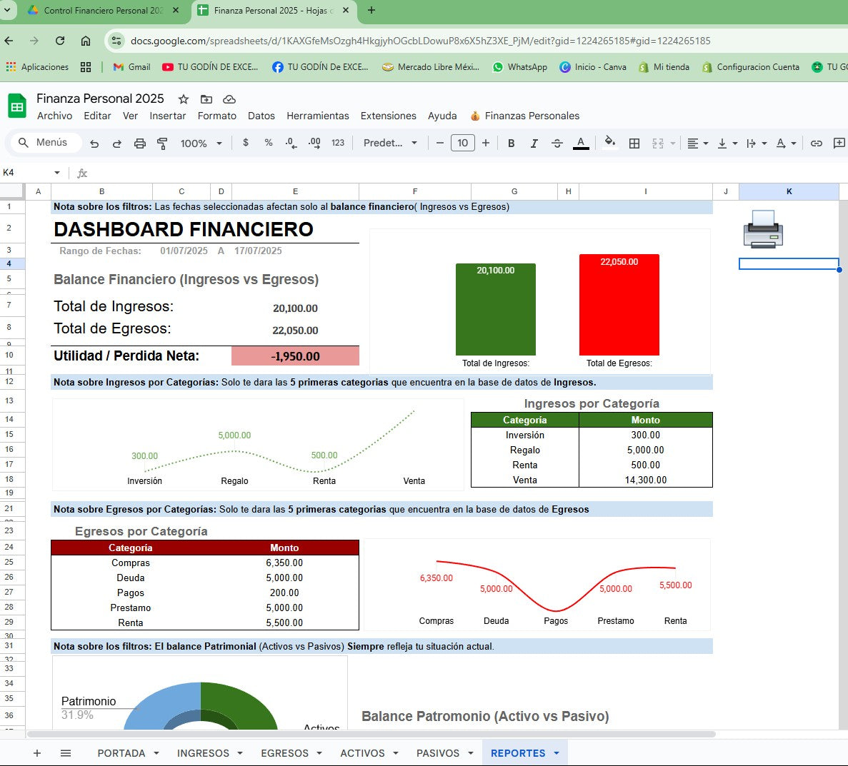
Task: Open the Insertar menu
Action: tap(168, 116)
